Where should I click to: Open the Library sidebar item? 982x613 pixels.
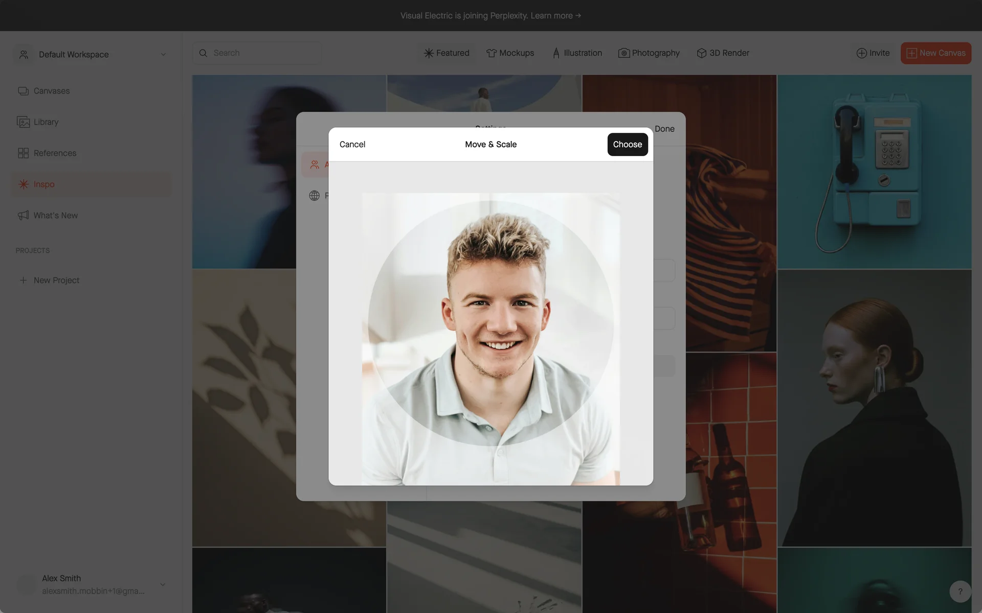(x=46, y=122)
